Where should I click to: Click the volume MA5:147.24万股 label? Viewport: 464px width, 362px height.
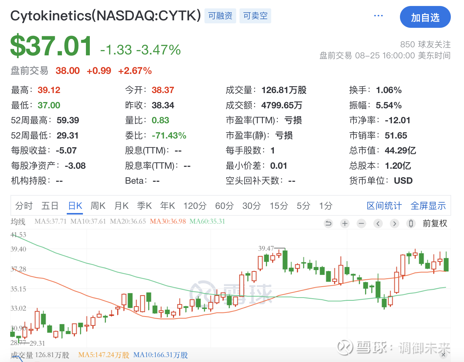104,355
